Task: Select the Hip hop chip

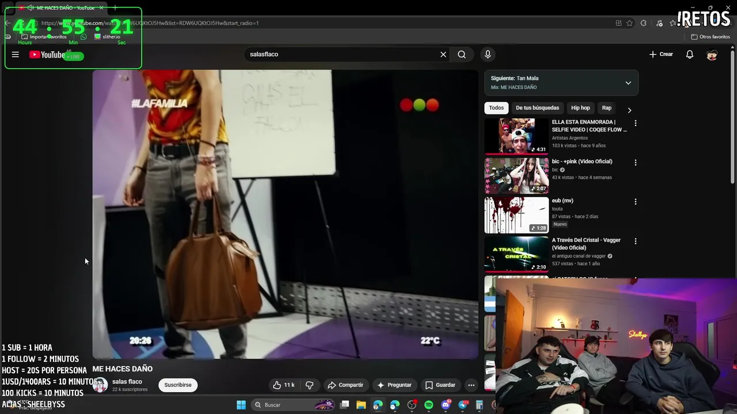Action: 580,108
